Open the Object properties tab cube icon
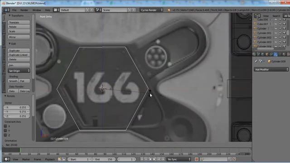Screen dimensions: 290x163 (x=267, y=54)
